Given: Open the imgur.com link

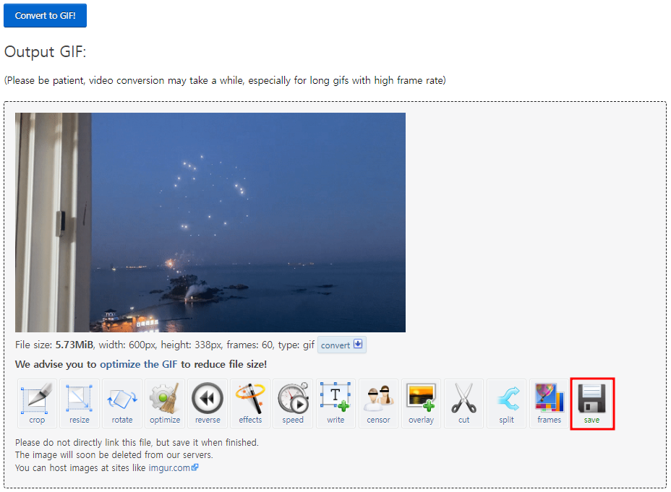Looking at the screenshot, I should [174, 467].
